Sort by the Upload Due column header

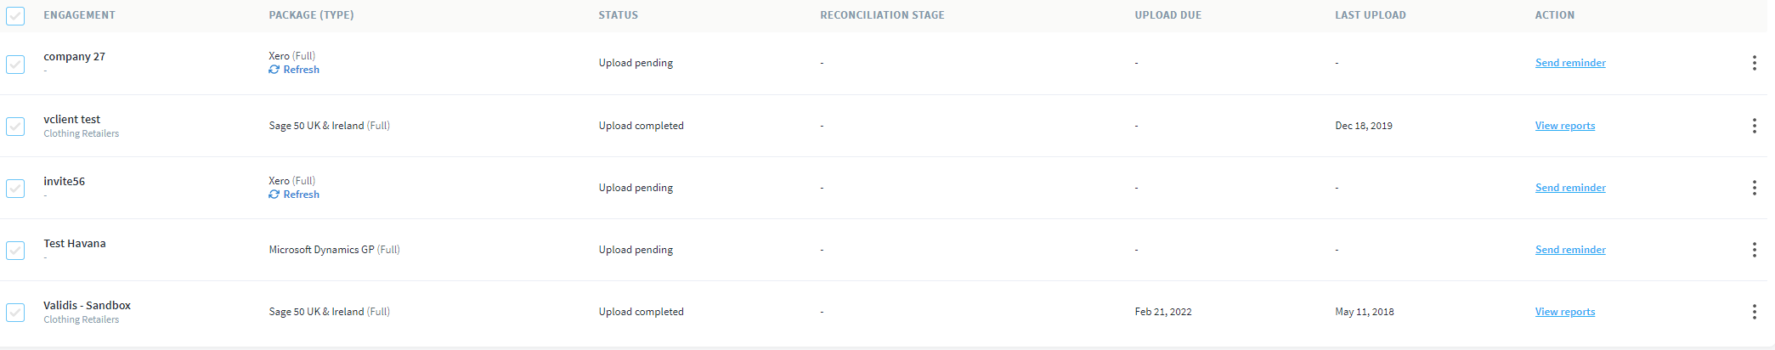click(1168, 15)
